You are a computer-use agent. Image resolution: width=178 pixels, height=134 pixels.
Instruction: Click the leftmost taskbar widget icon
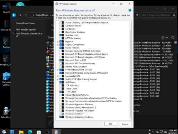click(x=4, y=132)
